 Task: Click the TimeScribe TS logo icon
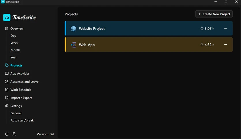click(7, 17)
